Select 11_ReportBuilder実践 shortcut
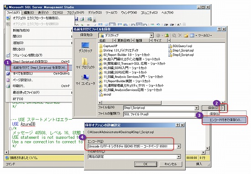This screenshot has height=174, width=251. point(125,81)
